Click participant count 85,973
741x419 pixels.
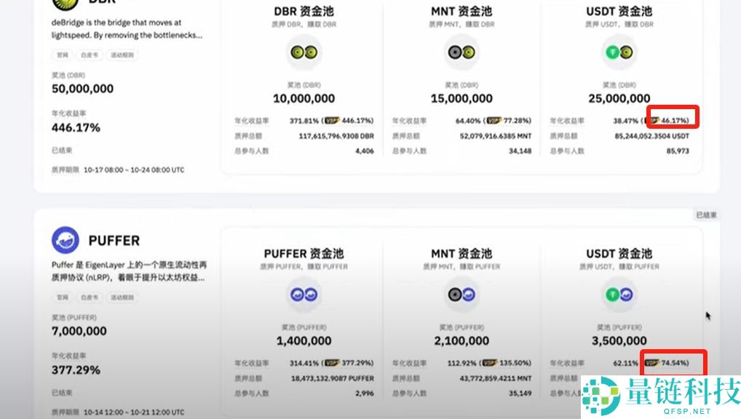678,151
